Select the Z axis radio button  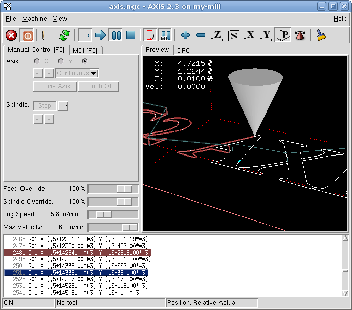click(x=85, y=61)
